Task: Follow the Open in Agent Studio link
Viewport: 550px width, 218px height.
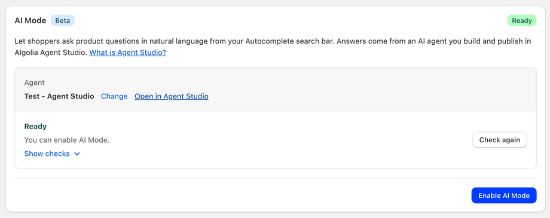Action: coord(172,96)
